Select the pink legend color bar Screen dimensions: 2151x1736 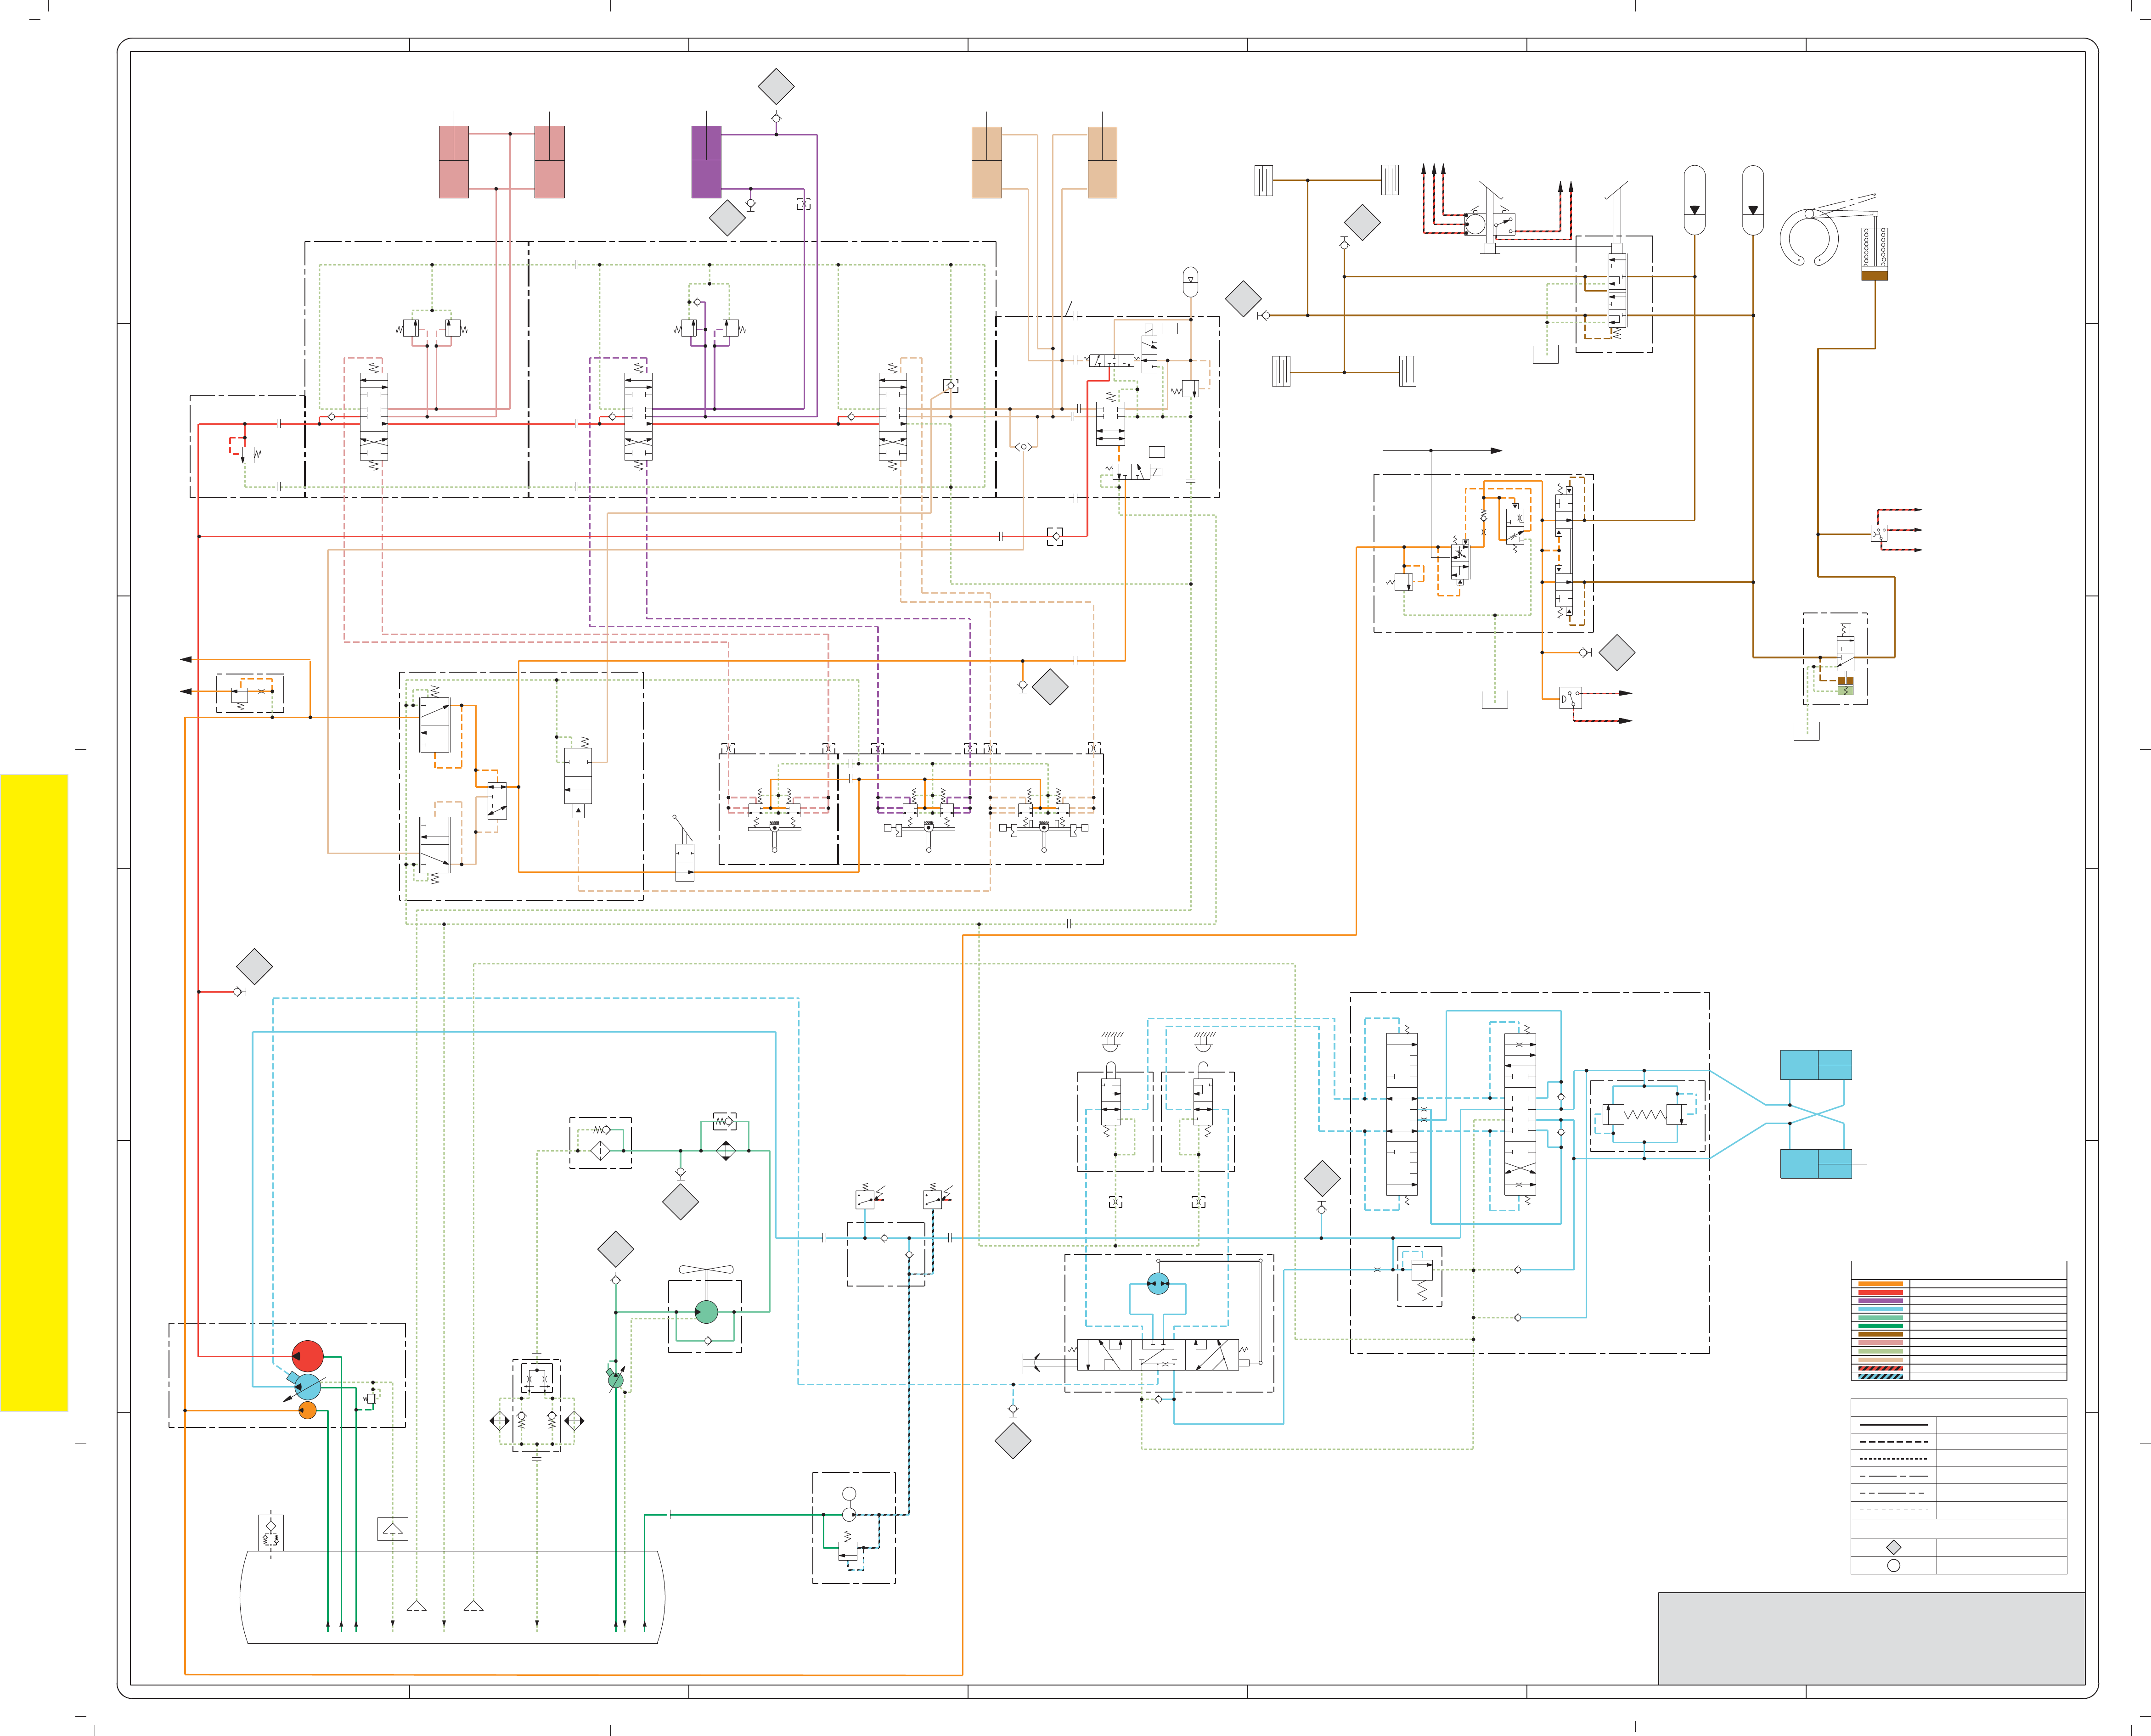coord(1881,1343)
